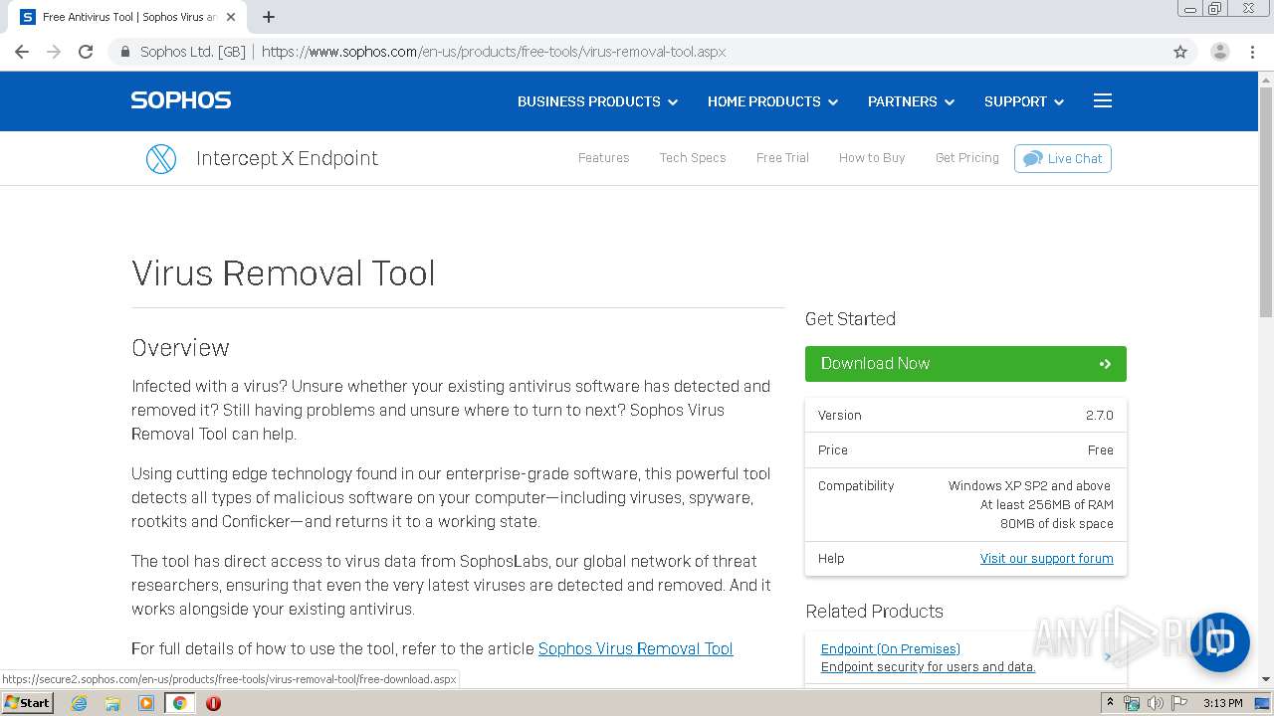The height and width of the screenshot is (716, 1274).
Task: Select the 'Get Started' heading
Action: pos(850,319)
